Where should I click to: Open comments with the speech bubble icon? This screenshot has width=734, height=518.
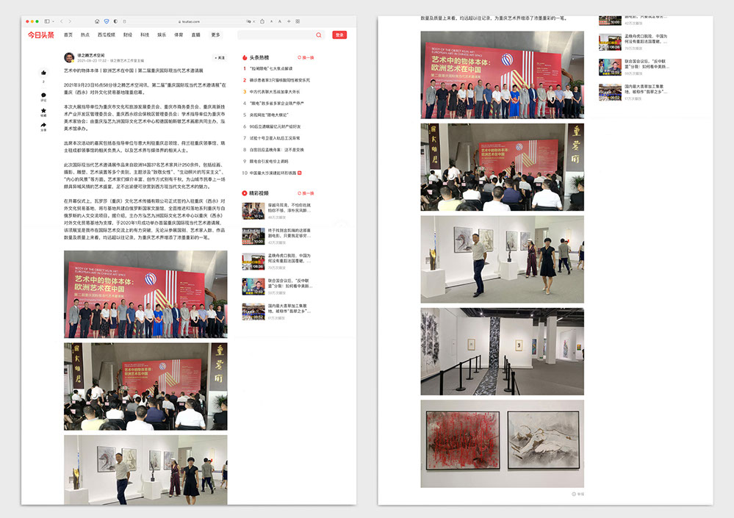click(43, 96)
